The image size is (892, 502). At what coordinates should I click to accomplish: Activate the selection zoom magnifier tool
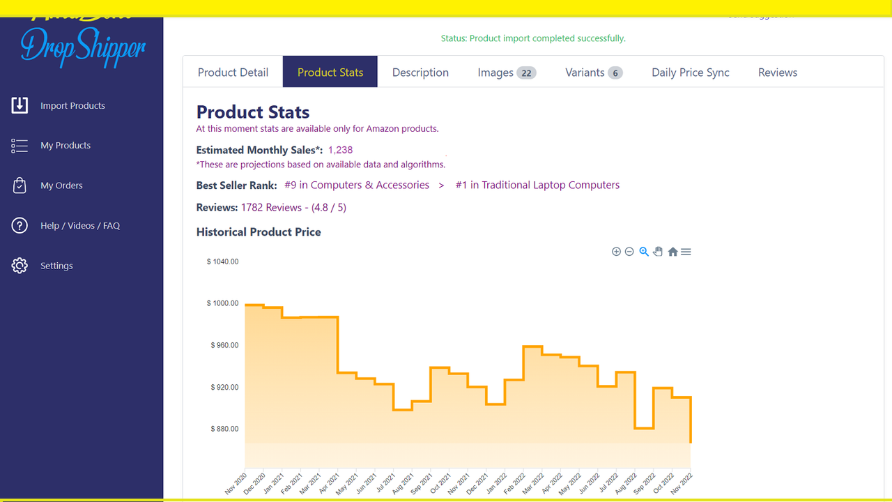643,251
